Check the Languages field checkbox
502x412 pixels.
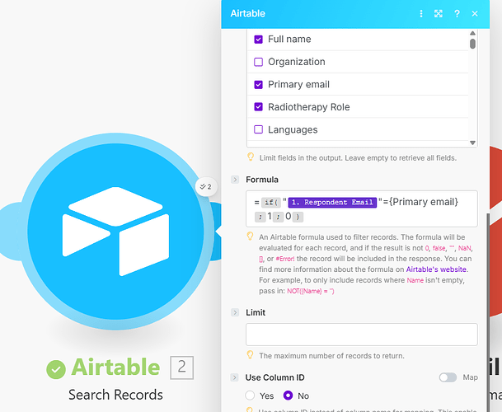[258, 129]
